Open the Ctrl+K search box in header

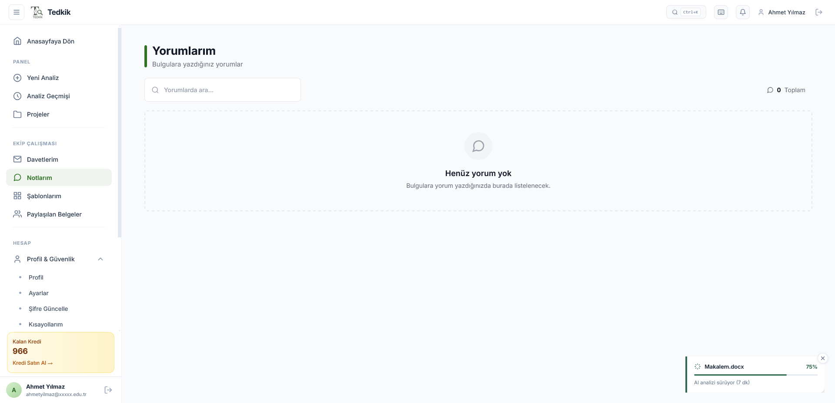coord(686,12)
